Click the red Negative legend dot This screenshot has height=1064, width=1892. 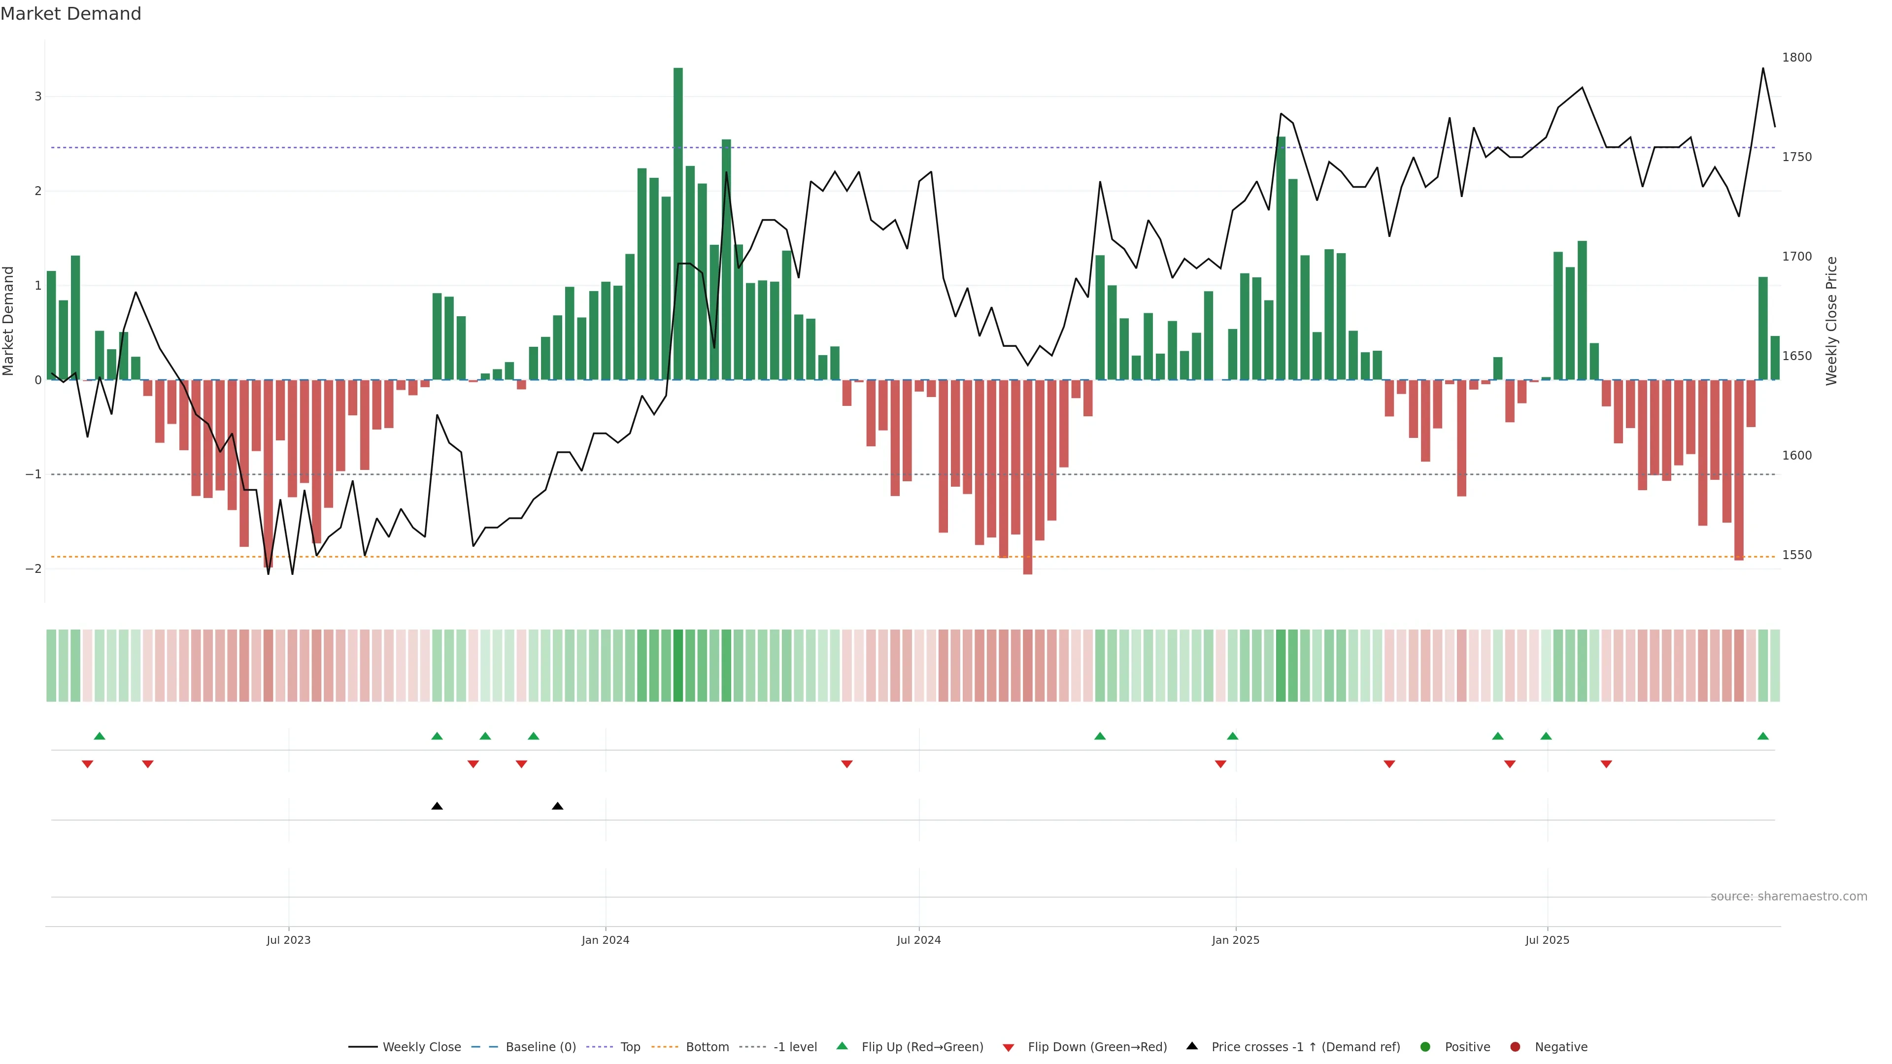coord(1515,1046)
